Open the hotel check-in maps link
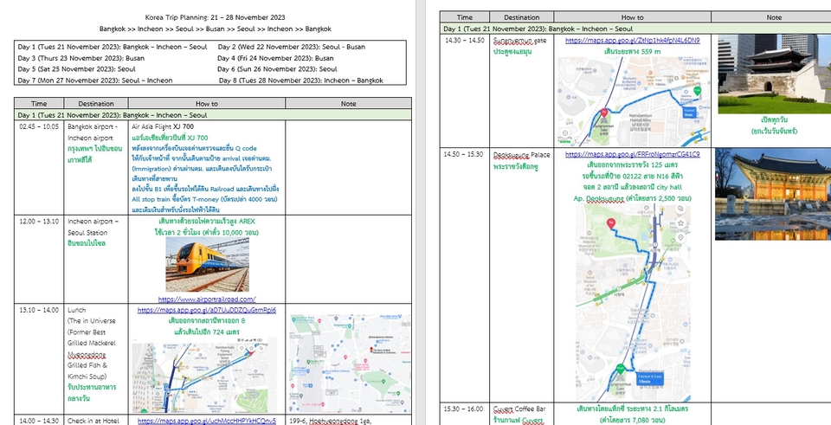Screen dimensions: 831x425 pyautogui.click(x=207, y=421)
